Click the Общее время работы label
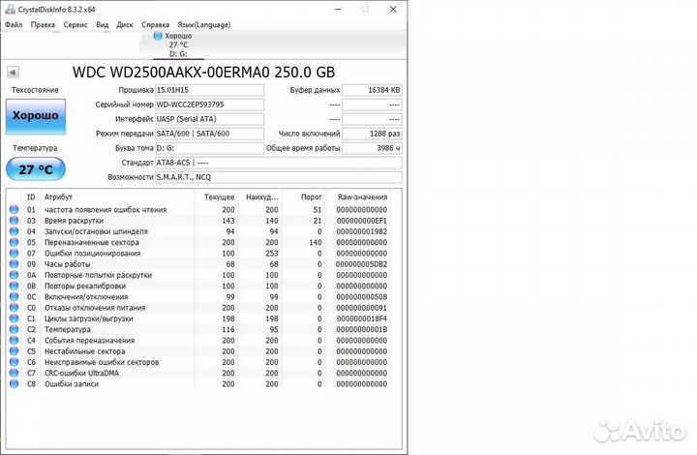 coord(303,148)
